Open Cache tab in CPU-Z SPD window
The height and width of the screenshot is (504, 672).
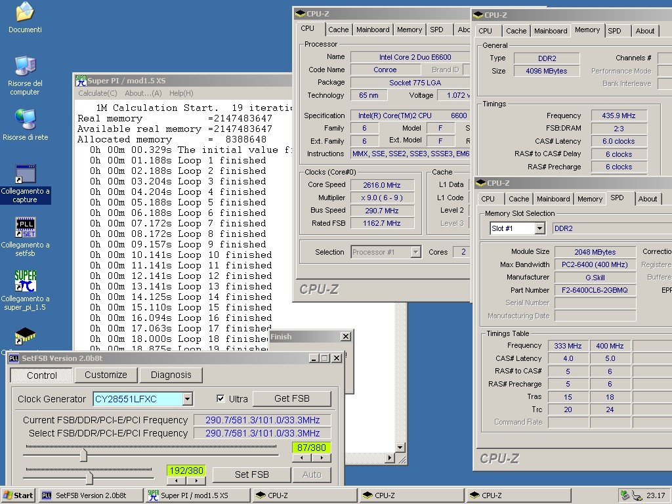coord(519,199)
